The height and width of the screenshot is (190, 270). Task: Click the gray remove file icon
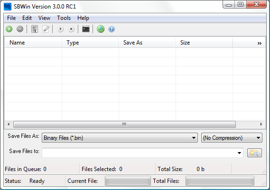[x=20, y=29]
